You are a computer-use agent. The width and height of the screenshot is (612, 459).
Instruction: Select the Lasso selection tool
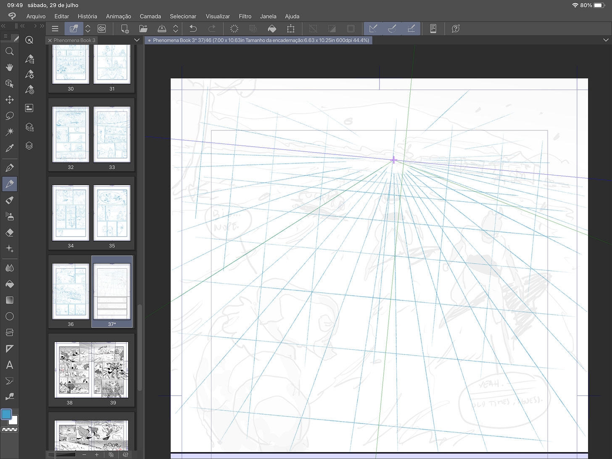tap(9, 116)
